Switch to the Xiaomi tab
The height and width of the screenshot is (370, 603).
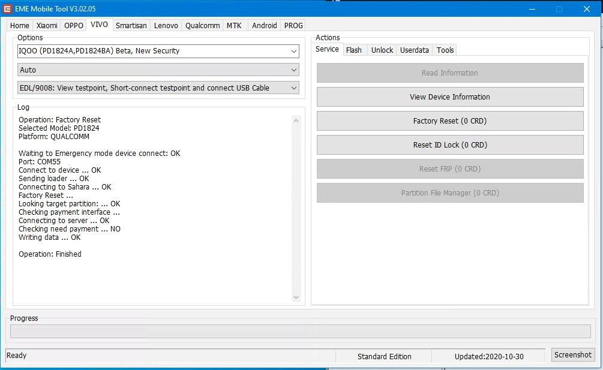coord(47,25)
